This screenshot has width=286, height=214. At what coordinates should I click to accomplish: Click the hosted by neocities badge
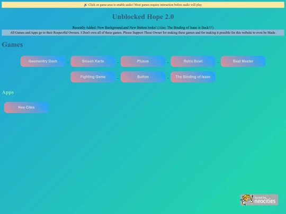tap(259, 200)
